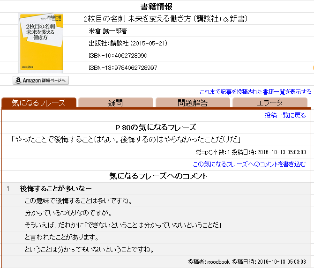Open the エラータ tab

coord(270,103)
